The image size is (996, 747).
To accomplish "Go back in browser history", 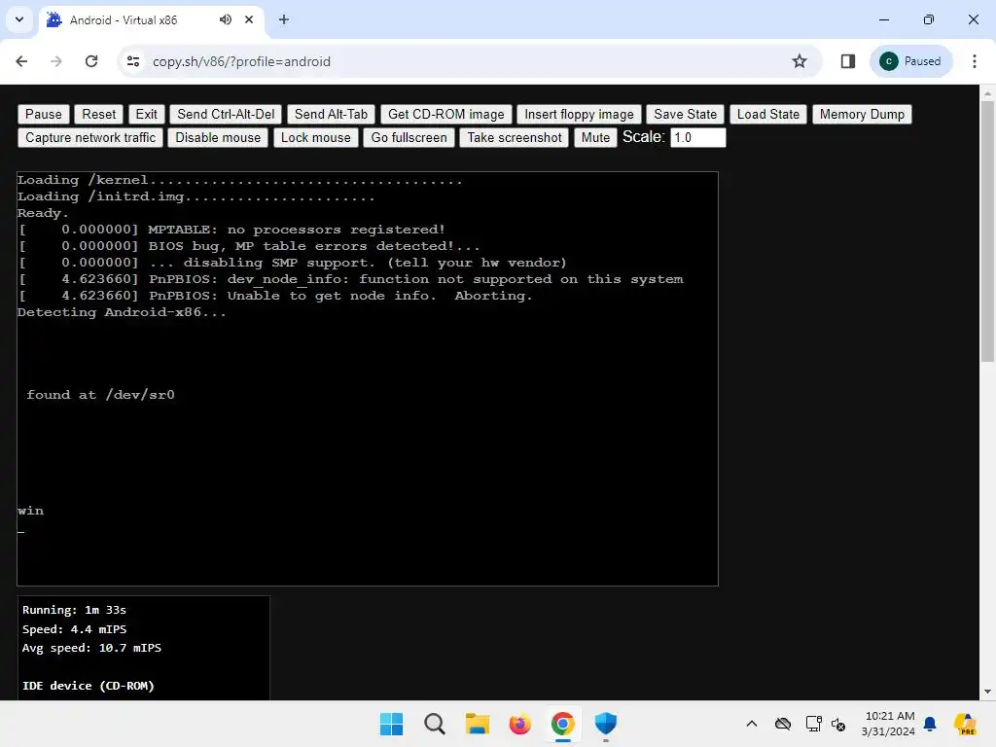I will click(x=21, y=61).
